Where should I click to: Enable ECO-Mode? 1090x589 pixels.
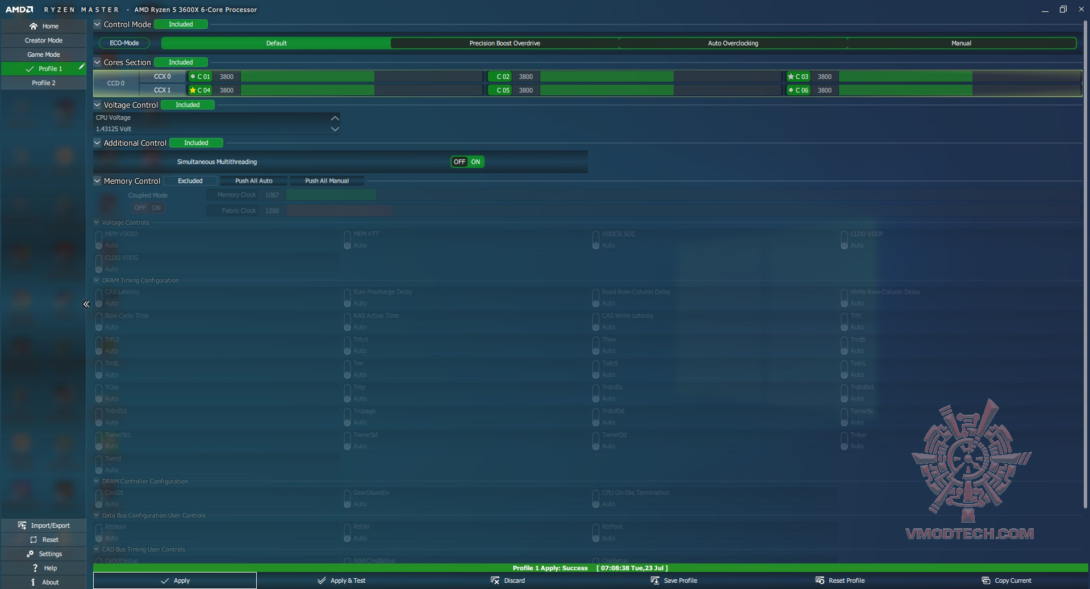pyautogui.click(x=124, y=43)
